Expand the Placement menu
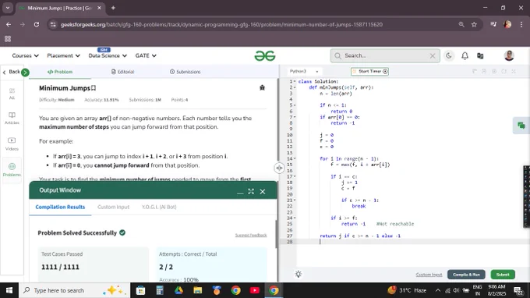Screen dimensions: 530x298 [x=64, y=55]
